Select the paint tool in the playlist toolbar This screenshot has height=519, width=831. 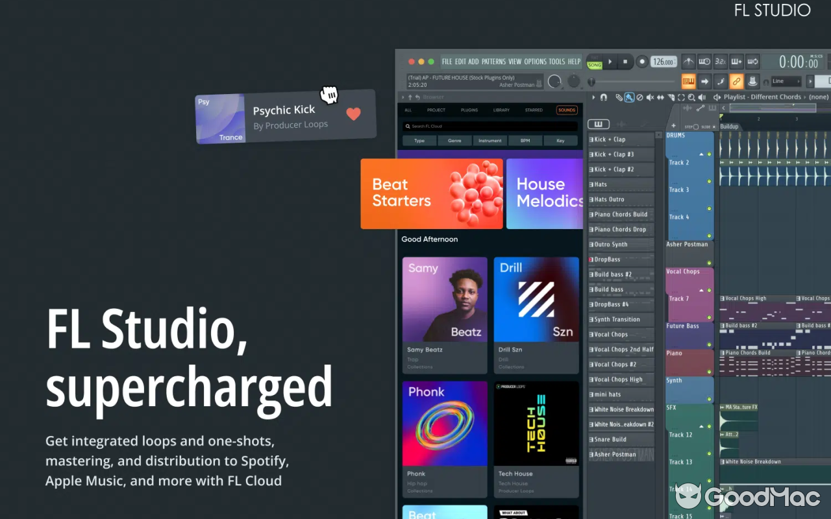pos(630,97)
